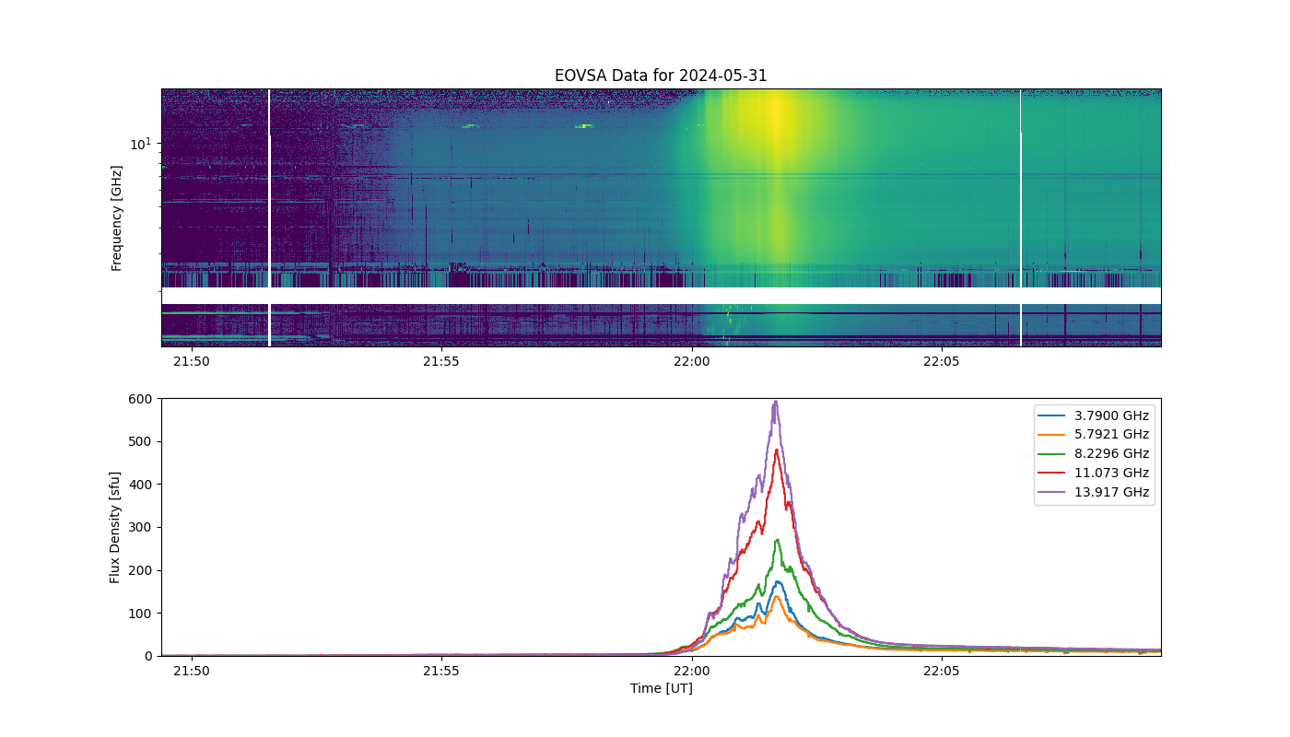Click the 21:50 tick under spectrogram

(191, 361)
